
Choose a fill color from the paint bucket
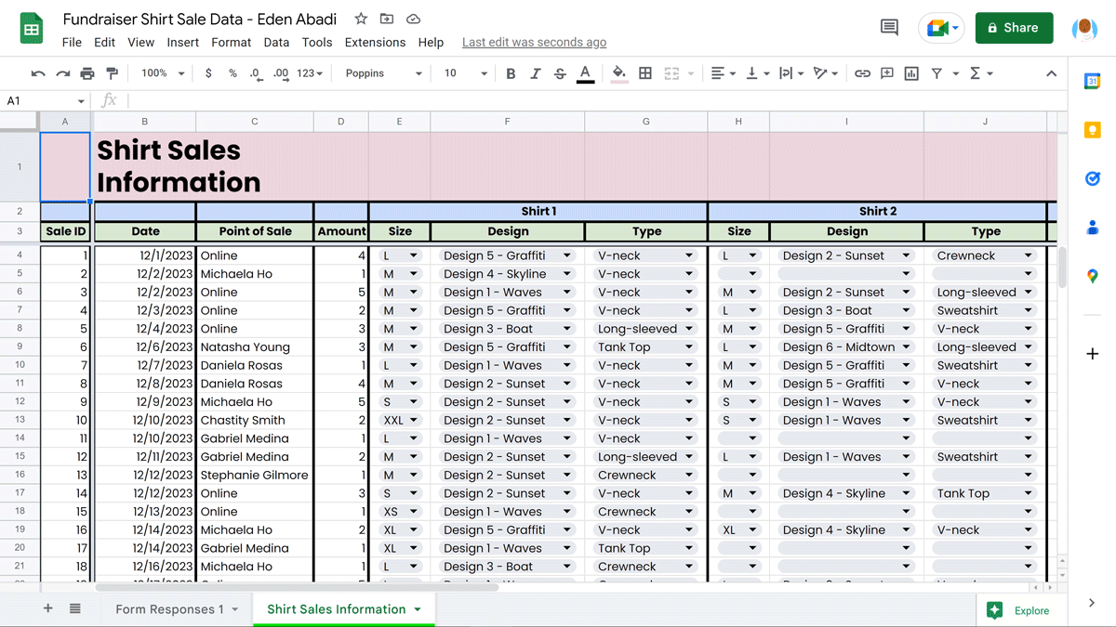pos(618,72)
